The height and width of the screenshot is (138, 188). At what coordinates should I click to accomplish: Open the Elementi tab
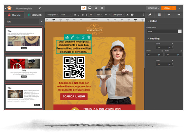[x=35, y=15]
